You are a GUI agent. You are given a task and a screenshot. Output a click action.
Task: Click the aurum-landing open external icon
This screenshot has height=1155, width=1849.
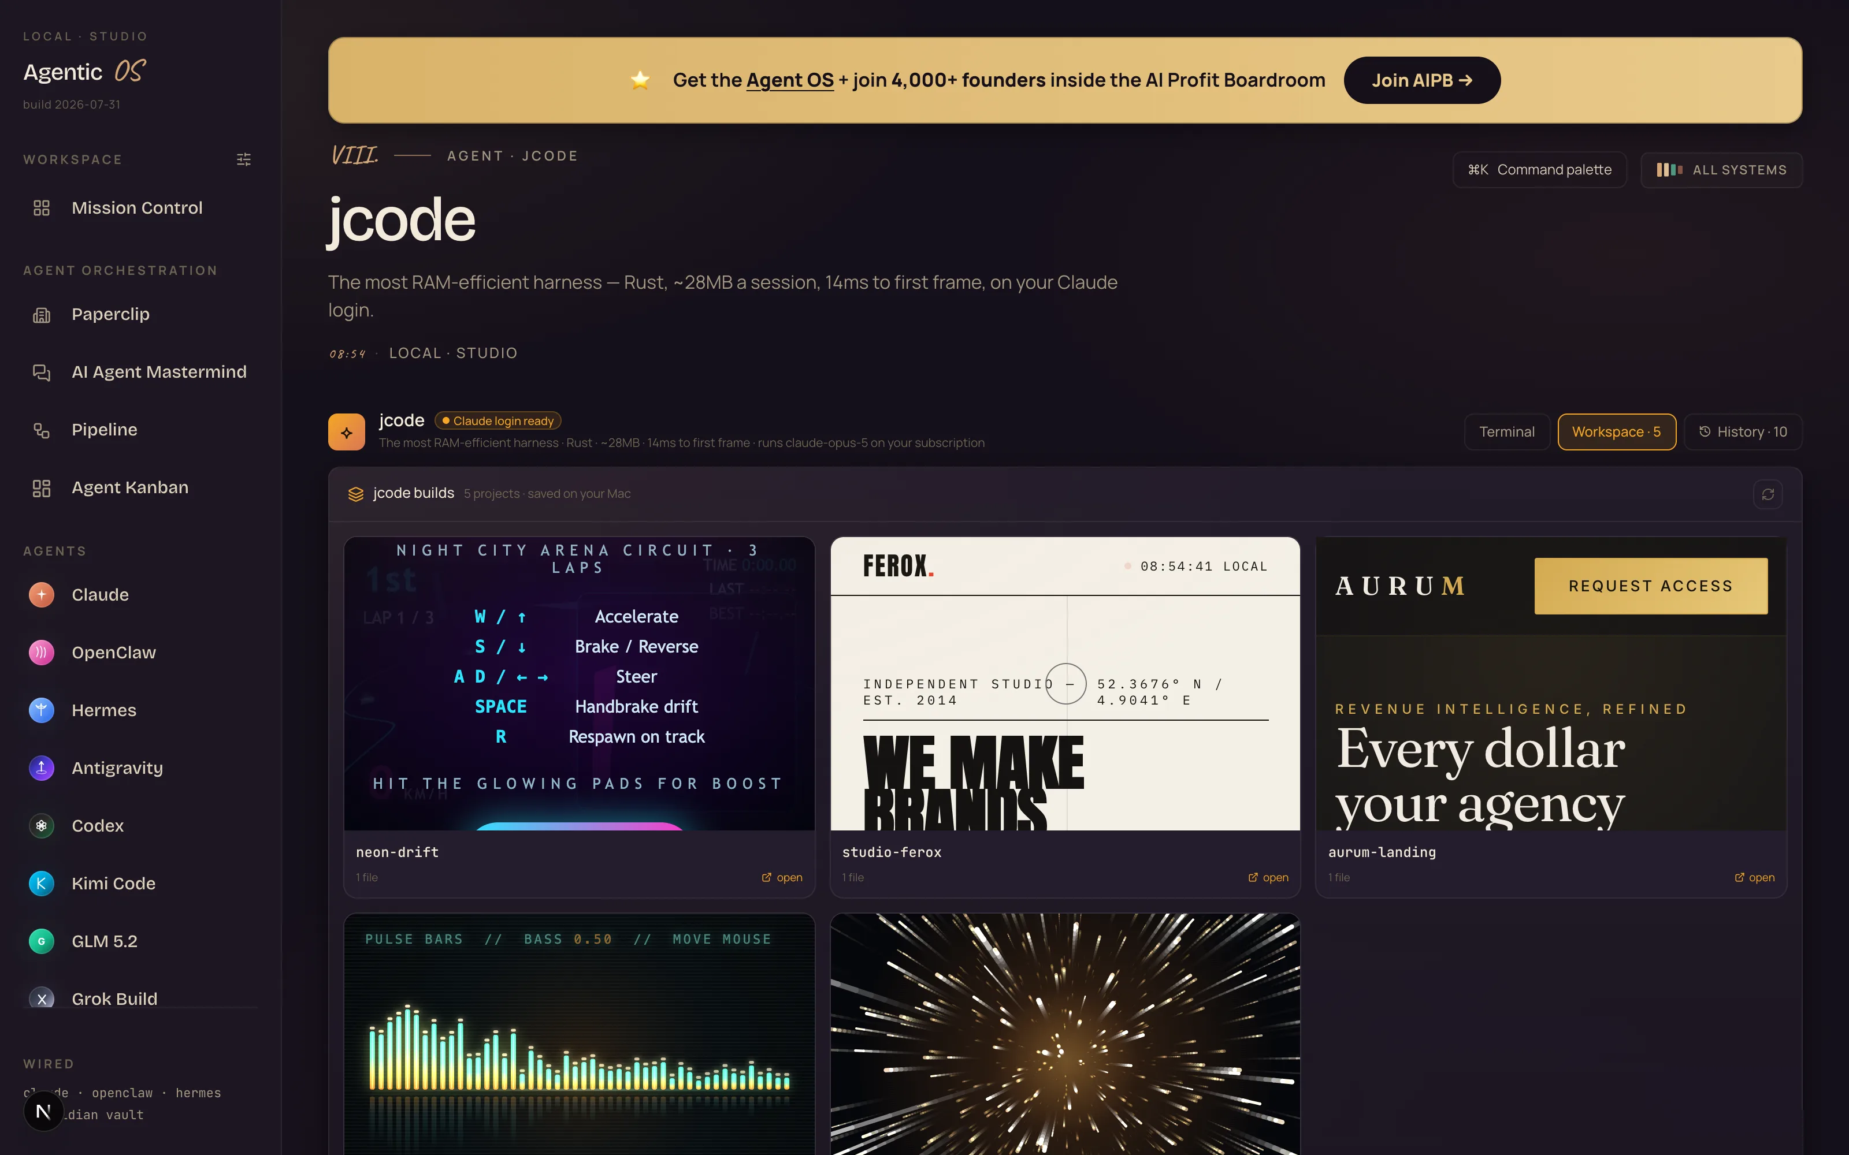pyautogui.click(x=1739, y=878)
